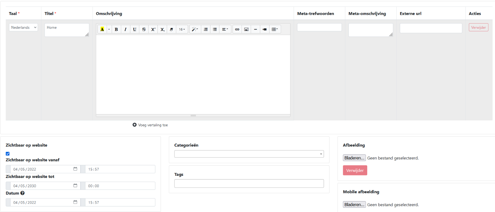Expand the Categorieën select box
Viewport: 495px width, 212px height.
coord(249,154)
